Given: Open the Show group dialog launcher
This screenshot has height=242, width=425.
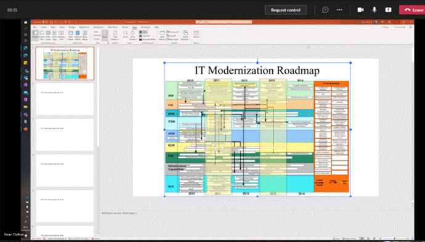Looking at the screenshot, I should [108, 43].
